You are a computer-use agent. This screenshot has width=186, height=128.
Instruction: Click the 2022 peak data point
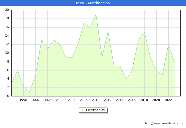pyautogui.click(x=168, y=45)
